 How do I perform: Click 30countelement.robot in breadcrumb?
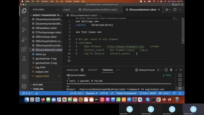click(84, 15)
